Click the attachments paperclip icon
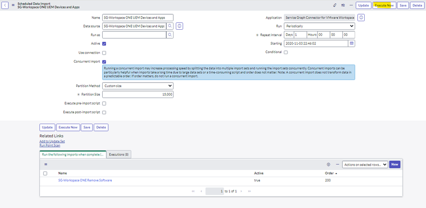This screenshot has width=426, height=208. pyautogui.click(x=335, y=5)
